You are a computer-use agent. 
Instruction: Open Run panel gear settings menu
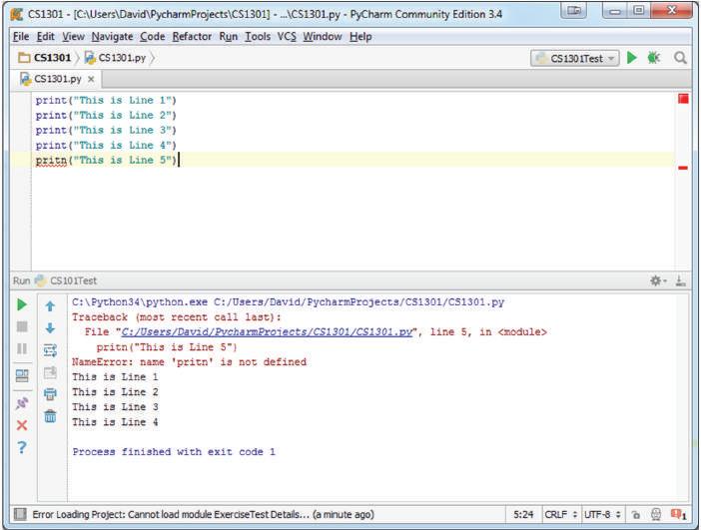tap(657, 281)
